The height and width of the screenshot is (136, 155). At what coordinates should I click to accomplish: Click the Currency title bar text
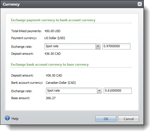[11, 4]
